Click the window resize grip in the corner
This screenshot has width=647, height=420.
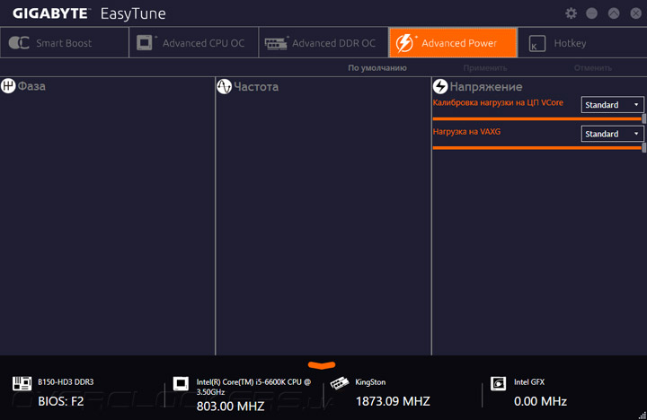point(642,416)
